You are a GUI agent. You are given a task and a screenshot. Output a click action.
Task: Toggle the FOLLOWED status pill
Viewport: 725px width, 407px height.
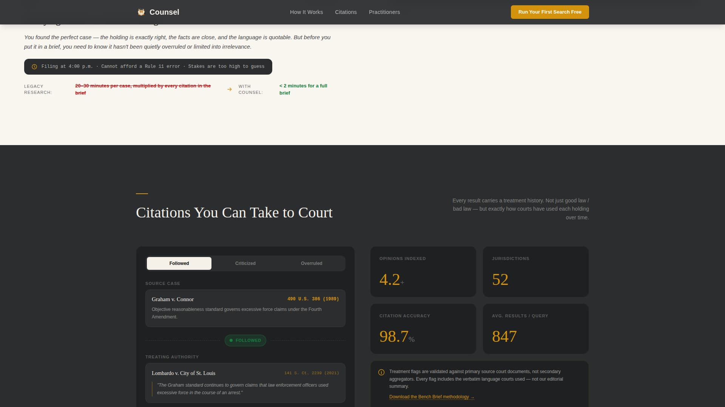coord(245,340)
